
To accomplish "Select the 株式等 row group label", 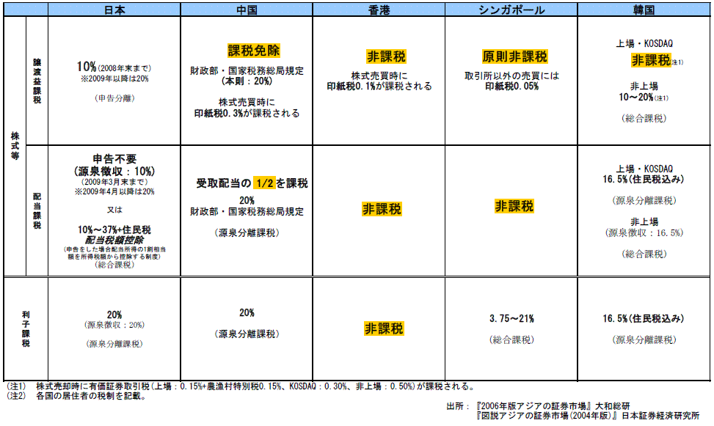I will tap(15, 147).
